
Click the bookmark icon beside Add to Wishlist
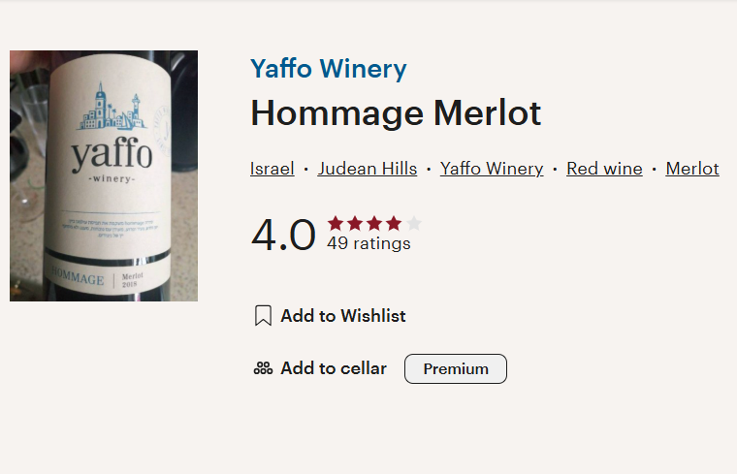pyautogui.click(x=263, y=316)
